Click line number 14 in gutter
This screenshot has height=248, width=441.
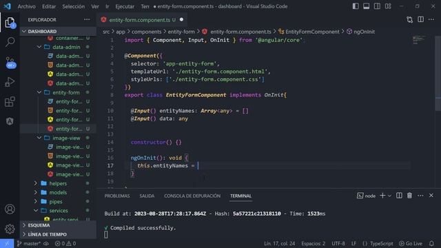click(x=110, y=143)
